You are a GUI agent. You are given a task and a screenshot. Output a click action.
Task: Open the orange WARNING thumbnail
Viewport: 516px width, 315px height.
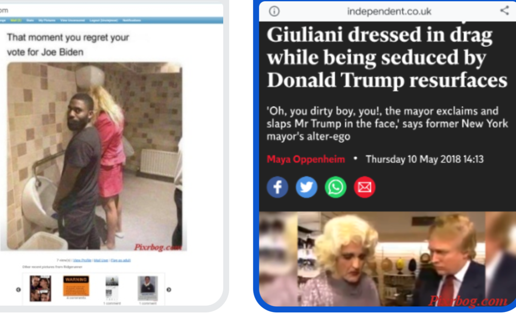[x=76, y=286]
